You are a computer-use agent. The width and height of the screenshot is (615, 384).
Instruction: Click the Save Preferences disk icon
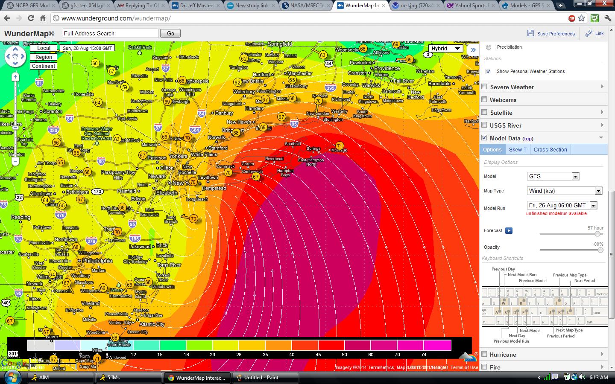pyautogui.click(x=530, y=33)
